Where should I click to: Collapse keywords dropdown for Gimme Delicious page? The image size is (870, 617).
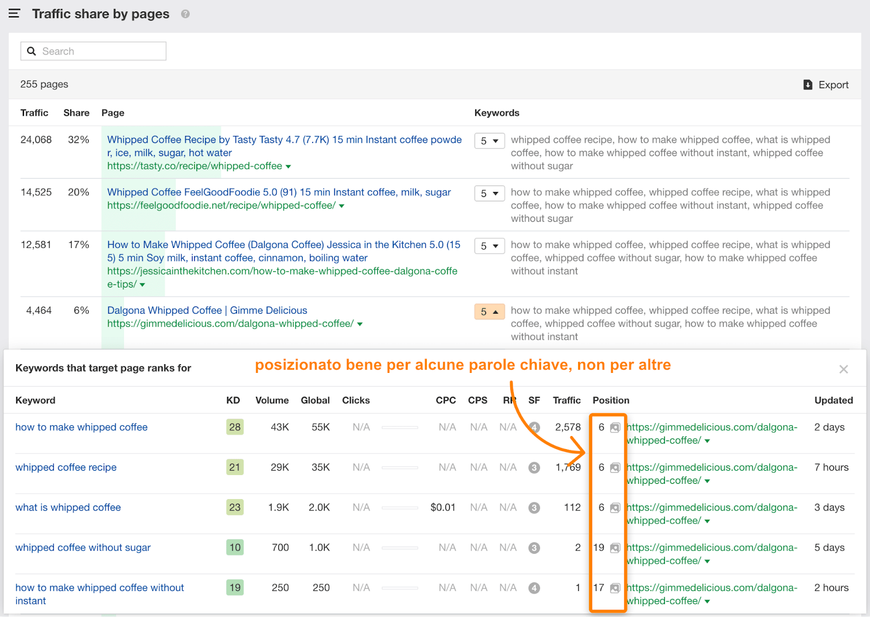click(x=489, y=312)
